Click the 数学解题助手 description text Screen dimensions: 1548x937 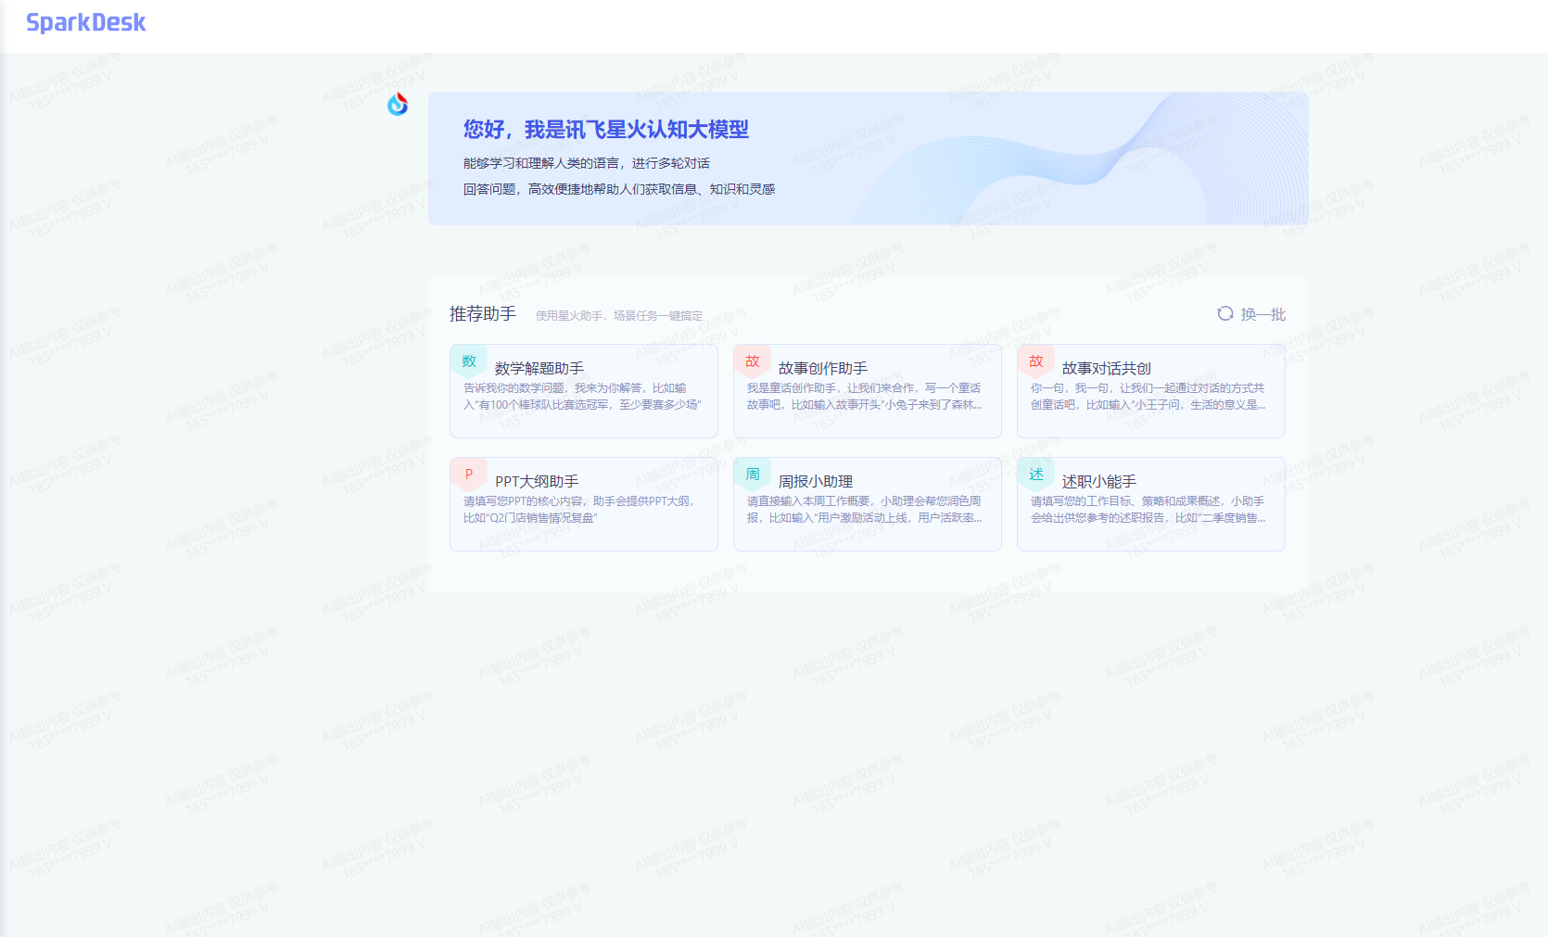coord(582,397)
